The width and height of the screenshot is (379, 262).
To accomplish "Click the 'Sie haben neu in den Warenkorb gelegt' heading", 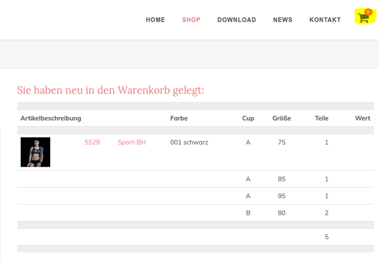I will [110, 90].
